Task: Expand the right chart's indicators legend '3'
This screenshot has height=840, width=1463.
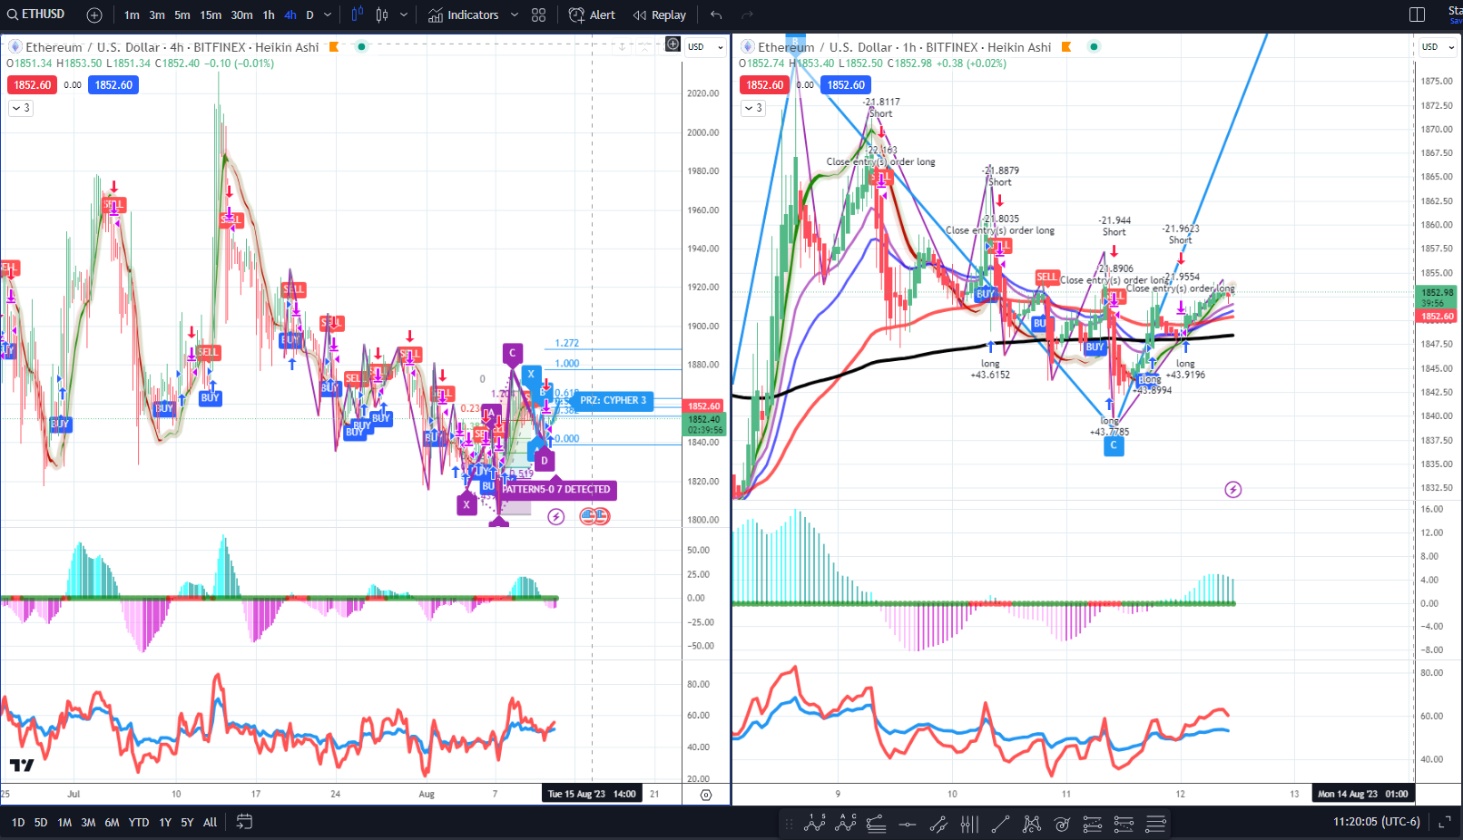Action: point(753,108)
